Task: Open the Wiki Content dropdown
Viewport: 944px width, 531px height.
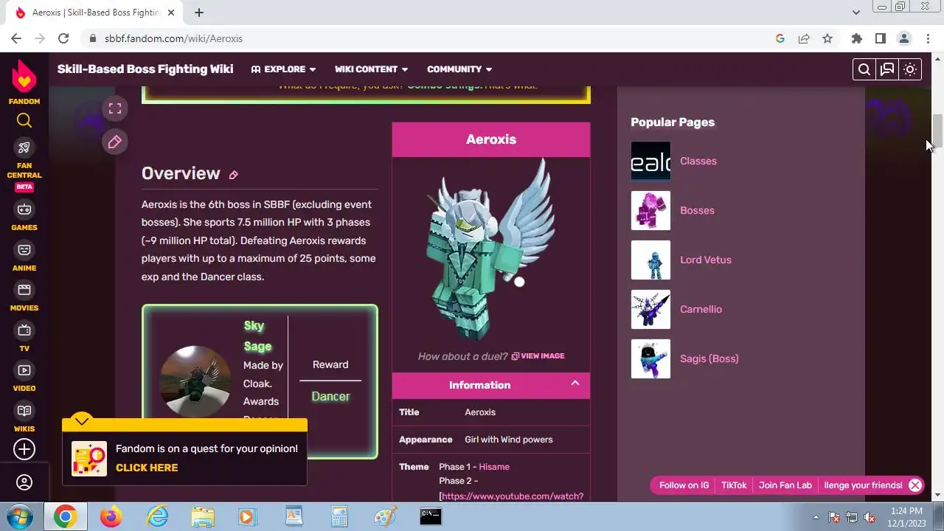Action: click(x=371, y=69)
